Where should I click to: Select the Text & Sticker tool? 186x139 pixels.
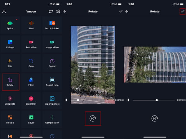52,25
